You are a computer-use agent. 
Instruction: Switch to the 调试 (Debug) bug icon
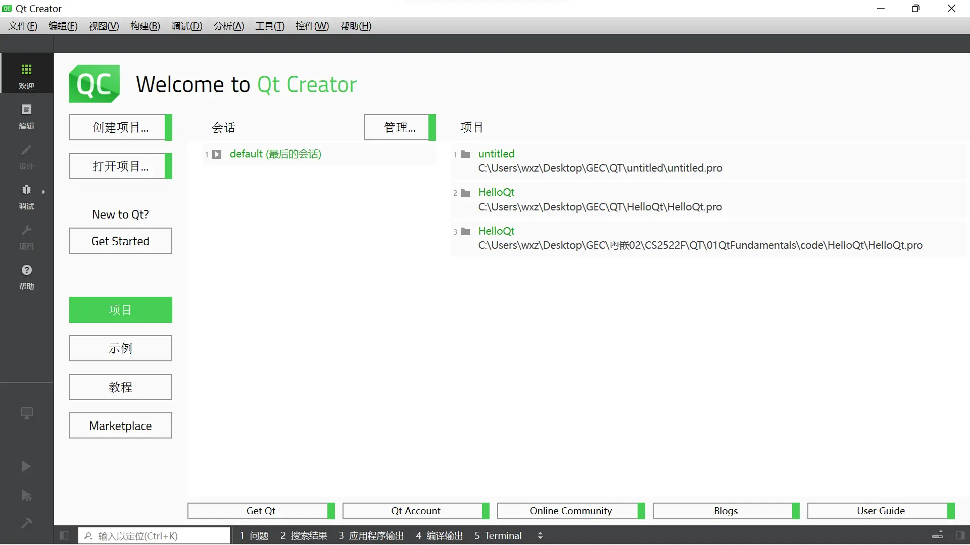(26, 190)
